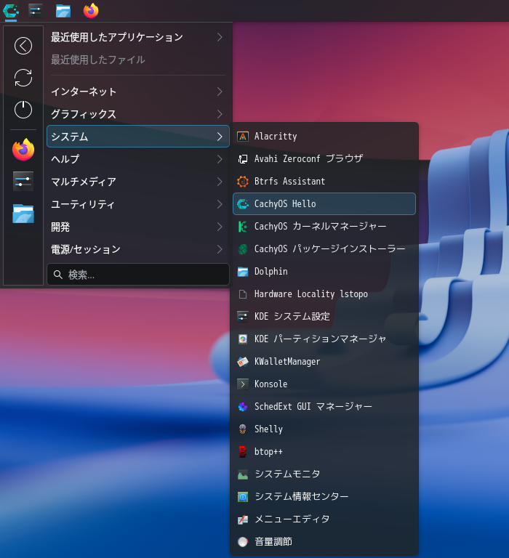Open the ヘルプ category
This screenshot has width=509, height=558.
coord(138,159)
